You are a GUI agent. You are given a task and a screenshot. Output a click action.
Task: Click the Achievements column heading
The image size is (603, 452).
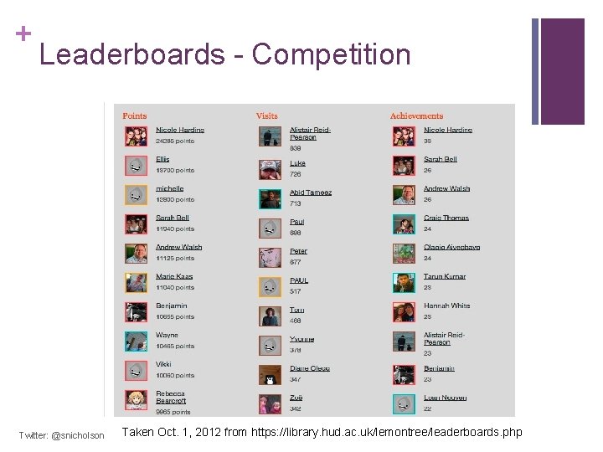point(416,116)
